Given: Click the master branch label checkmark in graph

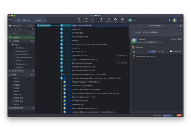Looking at the screenshot, I should coord(38,26).
